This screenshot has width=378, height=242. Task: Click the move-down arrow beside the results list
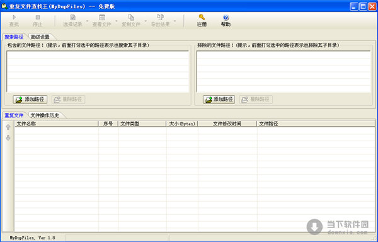(x=8, y=138)
